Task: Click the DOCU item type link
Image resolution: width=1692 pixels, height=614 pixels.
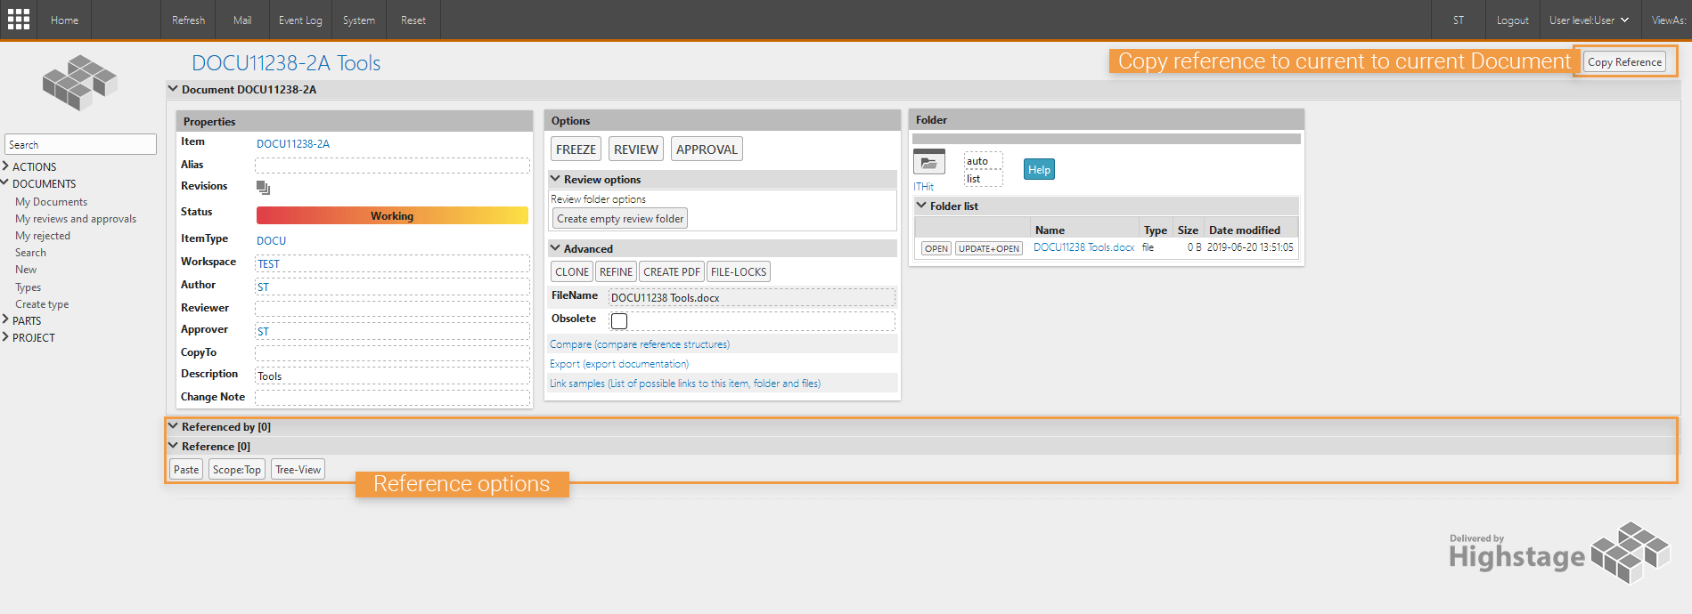Action: [271, 240]
